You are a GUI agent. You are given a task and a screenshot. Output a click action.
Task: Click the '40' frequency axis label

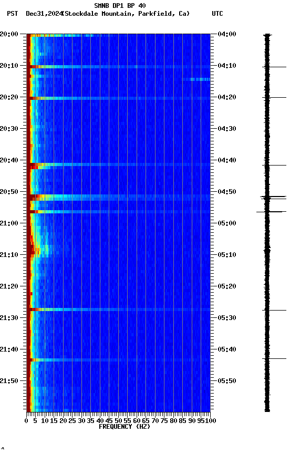(x=100, y=421)
